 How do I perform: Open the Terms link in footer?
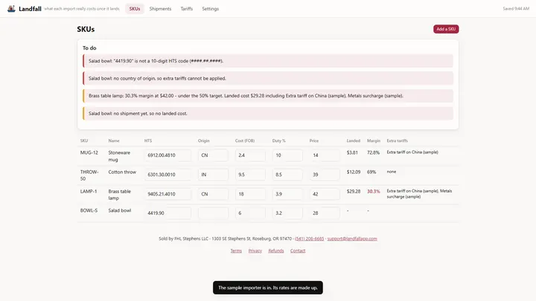tap(236, 250)
